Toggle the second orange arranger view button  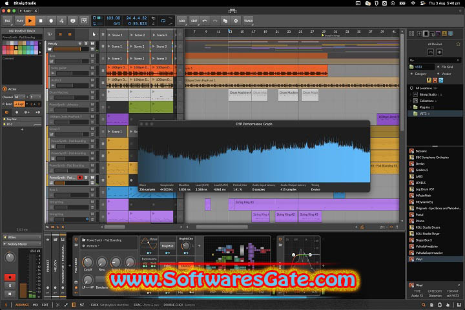click(70, 34)
